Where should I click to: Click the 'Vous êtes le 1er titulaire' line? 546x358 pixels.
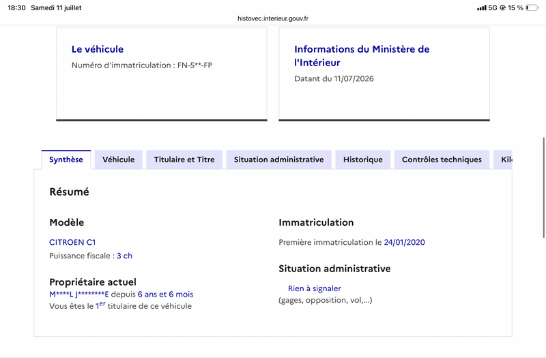(121, 305)
